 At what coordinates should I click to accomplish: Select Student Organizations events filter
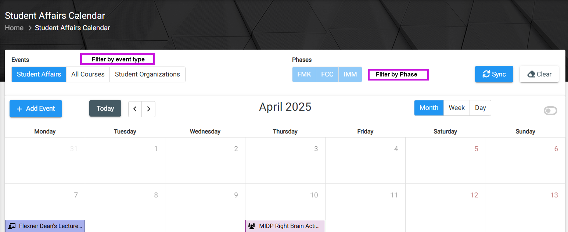tap(147, 74)
